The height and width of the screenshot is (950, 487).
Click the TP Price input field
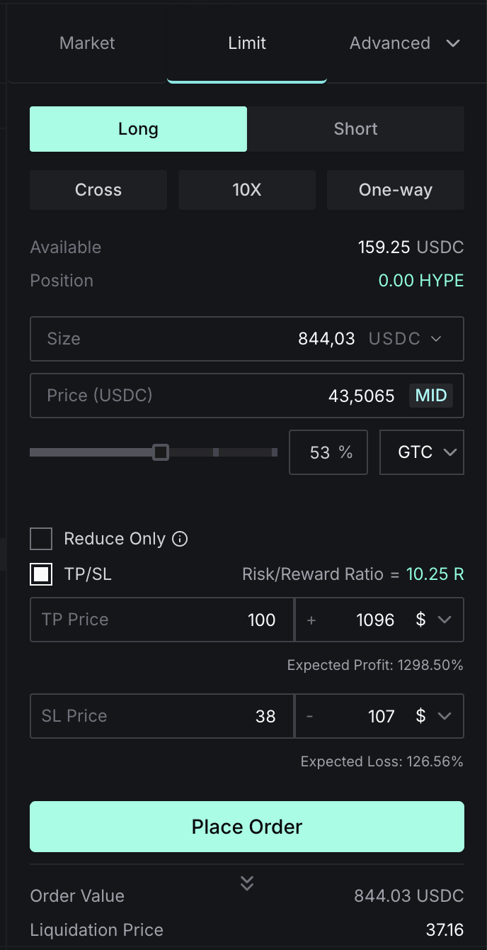[x=161, y=620]
